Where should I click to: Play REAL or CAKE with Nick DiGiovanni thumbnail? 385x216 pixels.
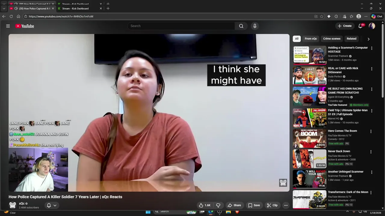[x=310, y=75]
